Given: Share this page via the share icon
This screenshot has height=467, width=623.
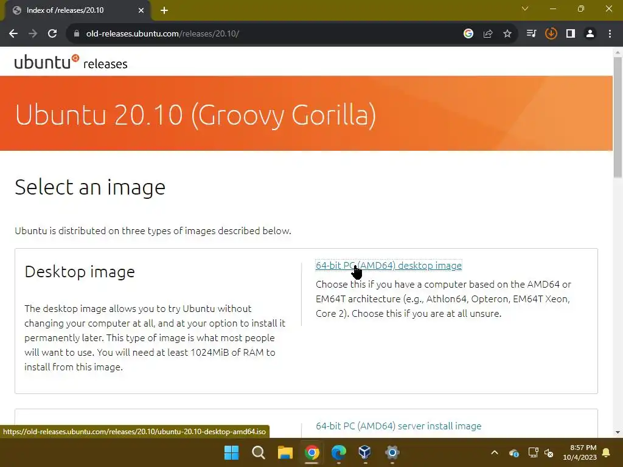Looking at the screenshot, I should point(488,34).
